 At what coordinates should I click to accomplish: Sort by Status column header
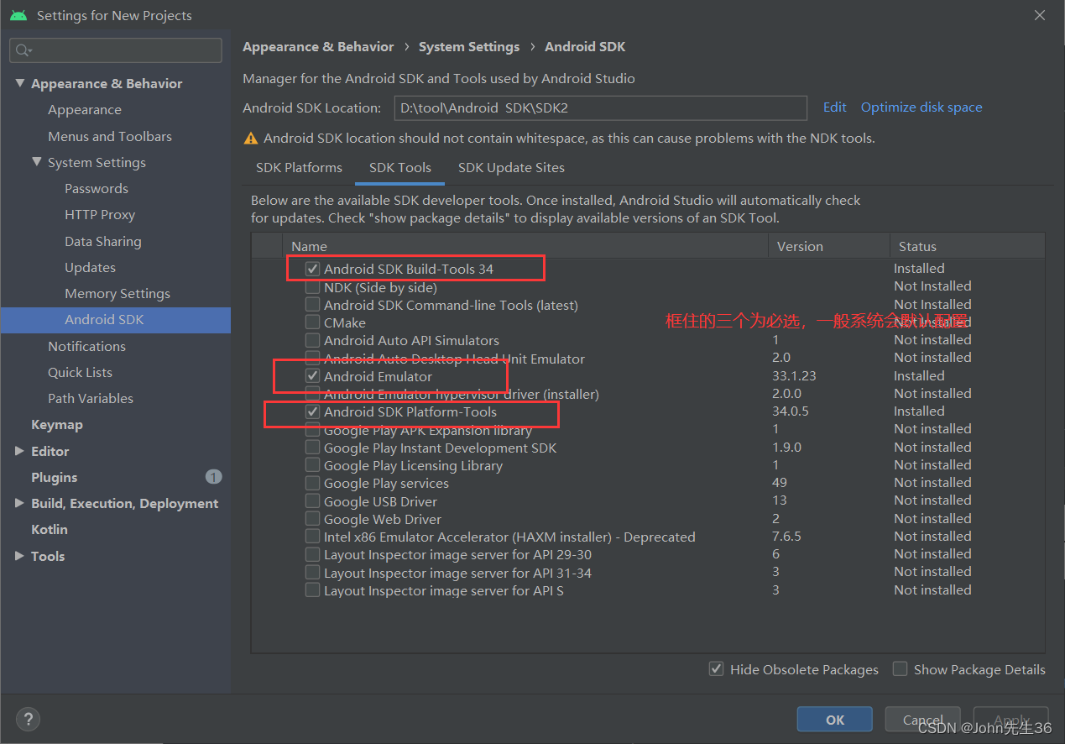(967, 246)
